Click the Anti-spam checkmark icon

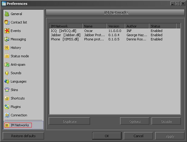(x=7, y=65)
